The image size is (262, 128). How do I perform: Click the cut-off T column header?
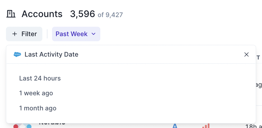pos(258,58)
